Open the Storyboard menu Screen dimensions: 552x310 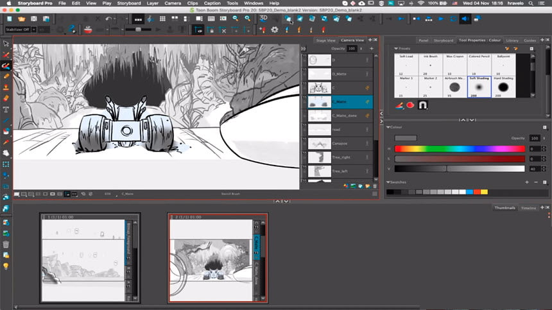pyautogui.click(x=129, y=3)
